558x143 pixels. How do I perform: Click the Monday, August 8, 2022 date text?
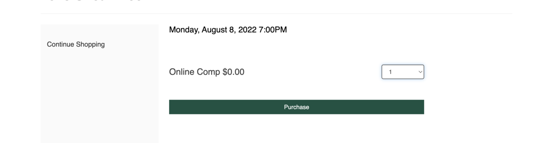[x=213, y=30]
